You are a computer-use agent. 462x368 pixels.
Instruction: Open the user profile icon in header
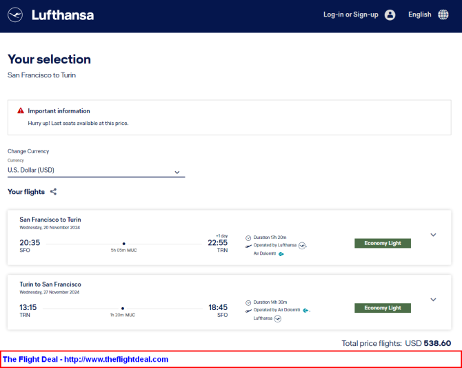click(x=390, y=14)
